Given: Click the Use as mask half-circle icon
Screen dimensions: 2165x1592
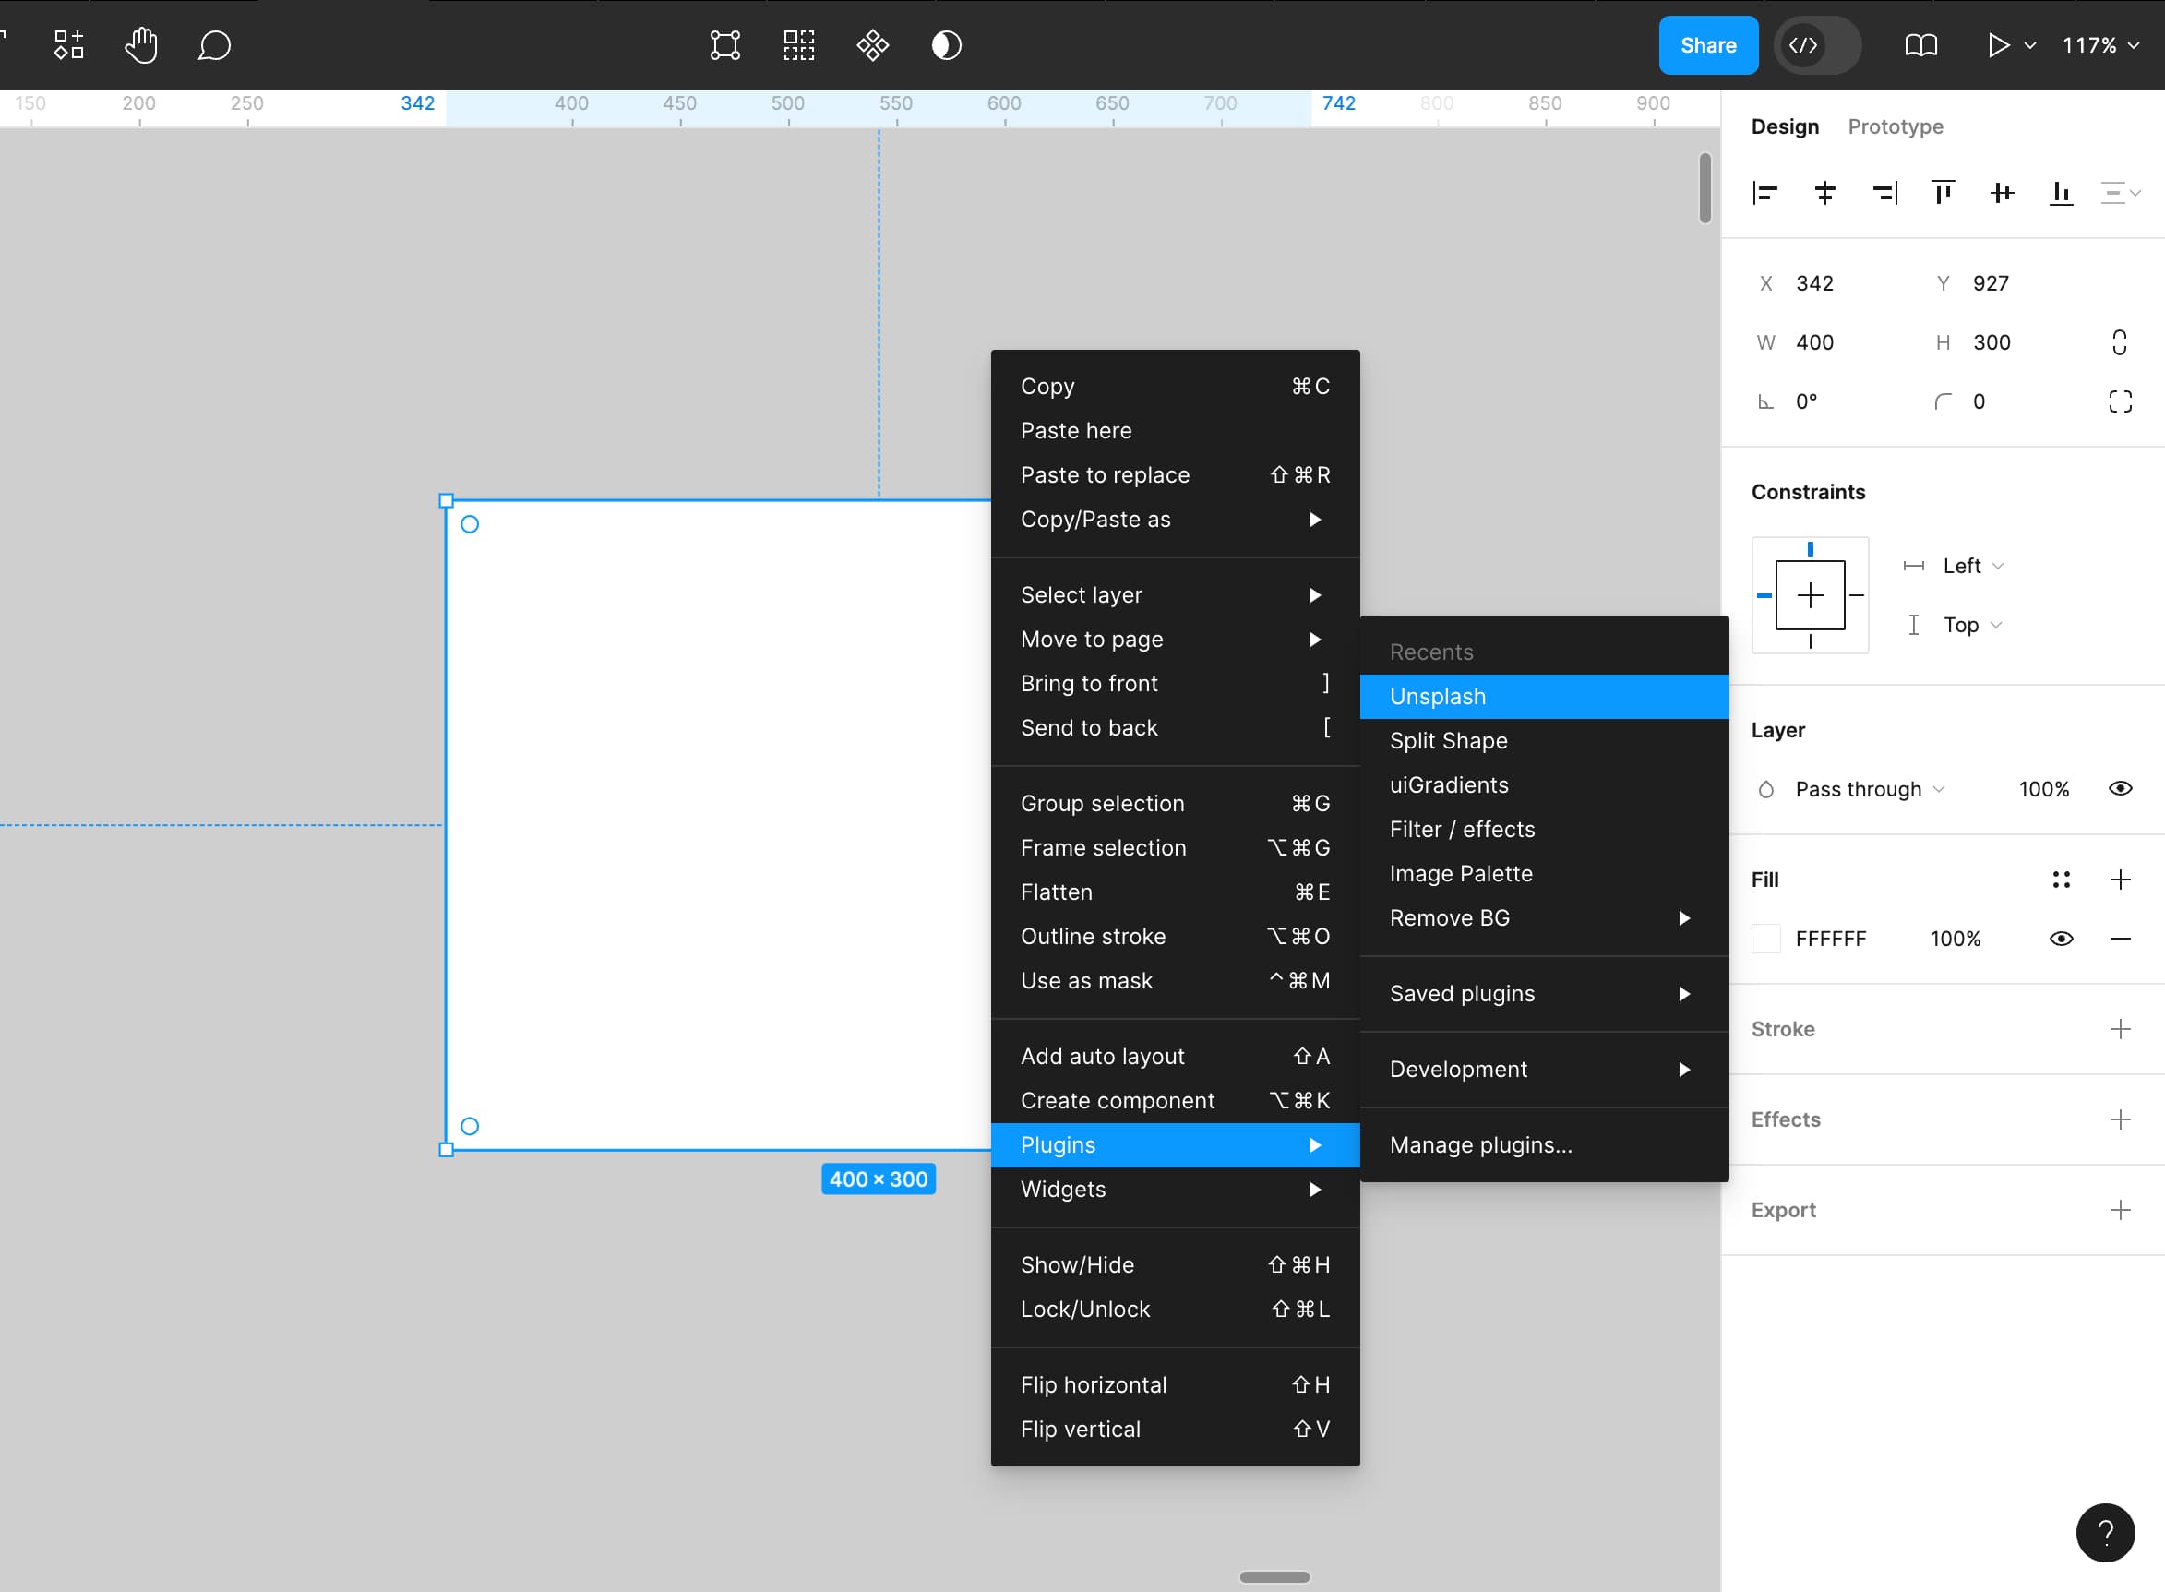Looking at the screenshot, I should click(x=946, y=45).
